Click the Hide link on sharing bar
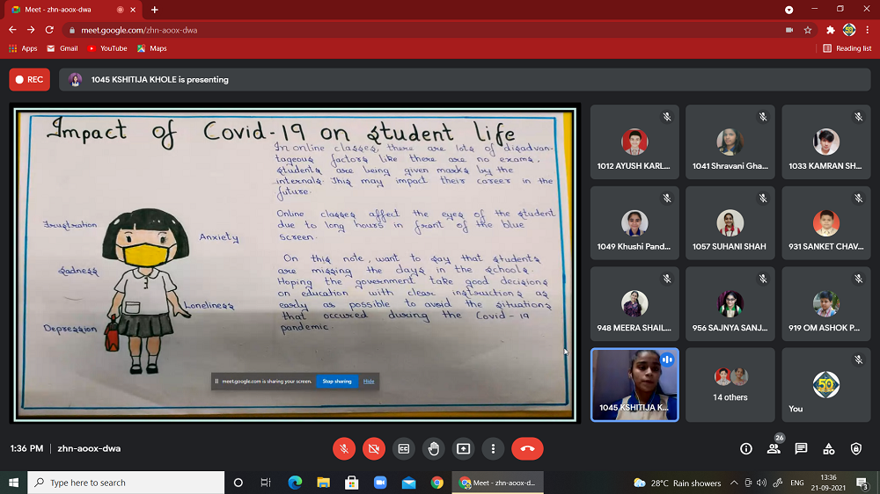The height and width of the screenshot is (494, 880). point(369,381)
